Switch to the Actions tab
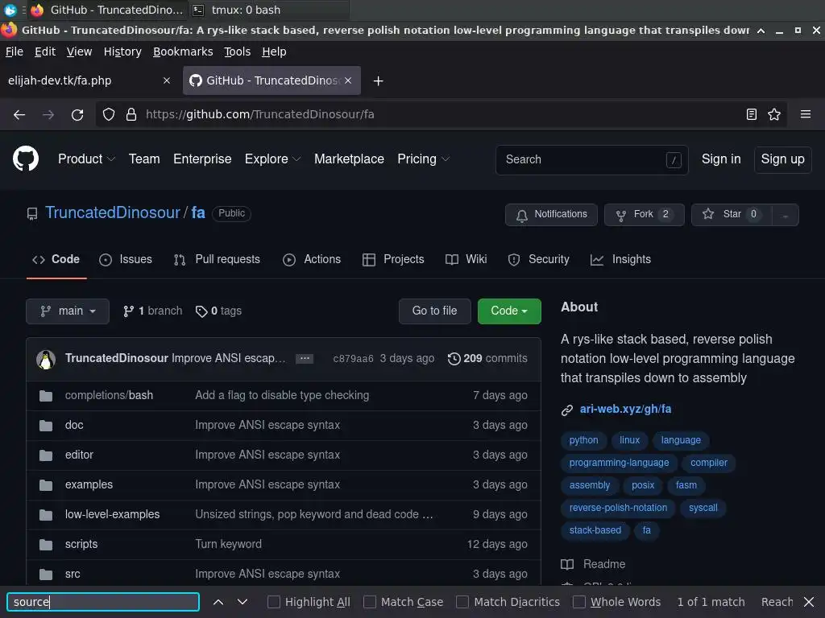 pos(312,260)
